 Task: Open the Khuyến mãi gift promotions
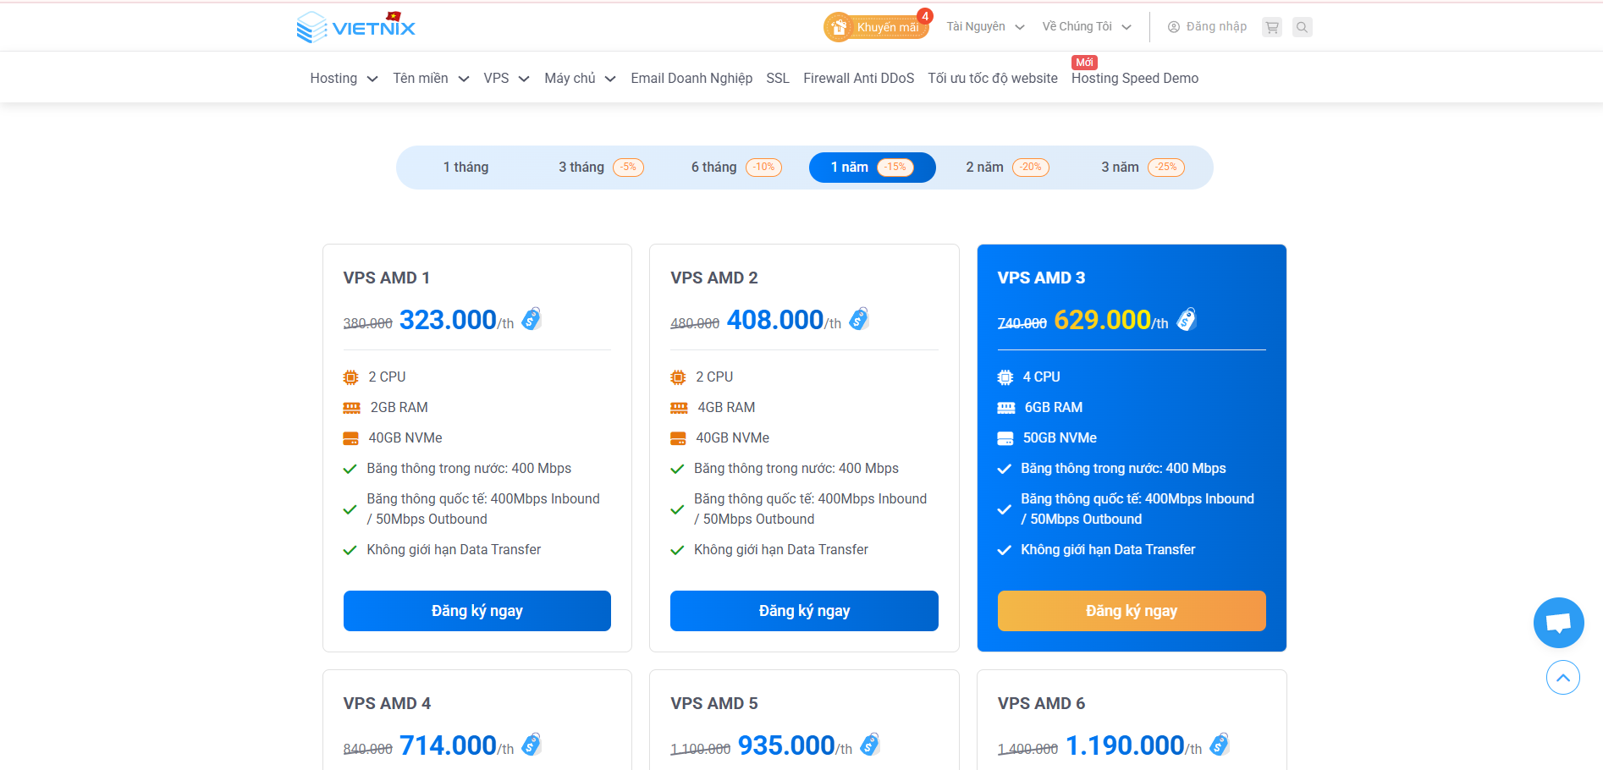click(876, 27)
